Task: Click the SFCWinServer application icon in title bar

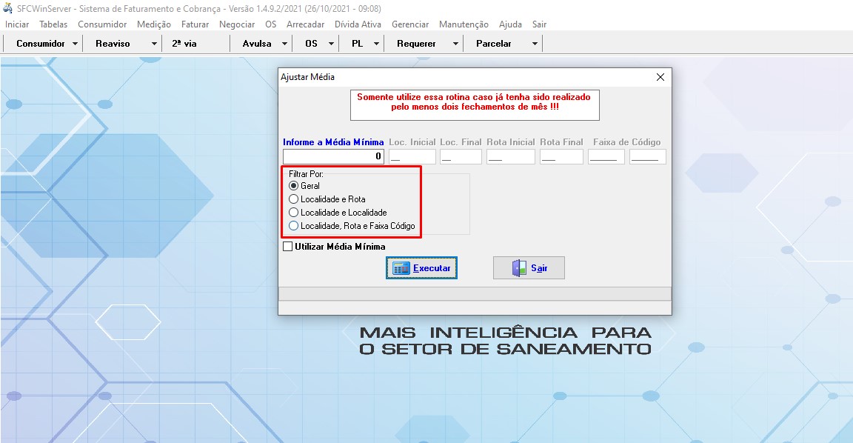Action: (x=8, y=8)
